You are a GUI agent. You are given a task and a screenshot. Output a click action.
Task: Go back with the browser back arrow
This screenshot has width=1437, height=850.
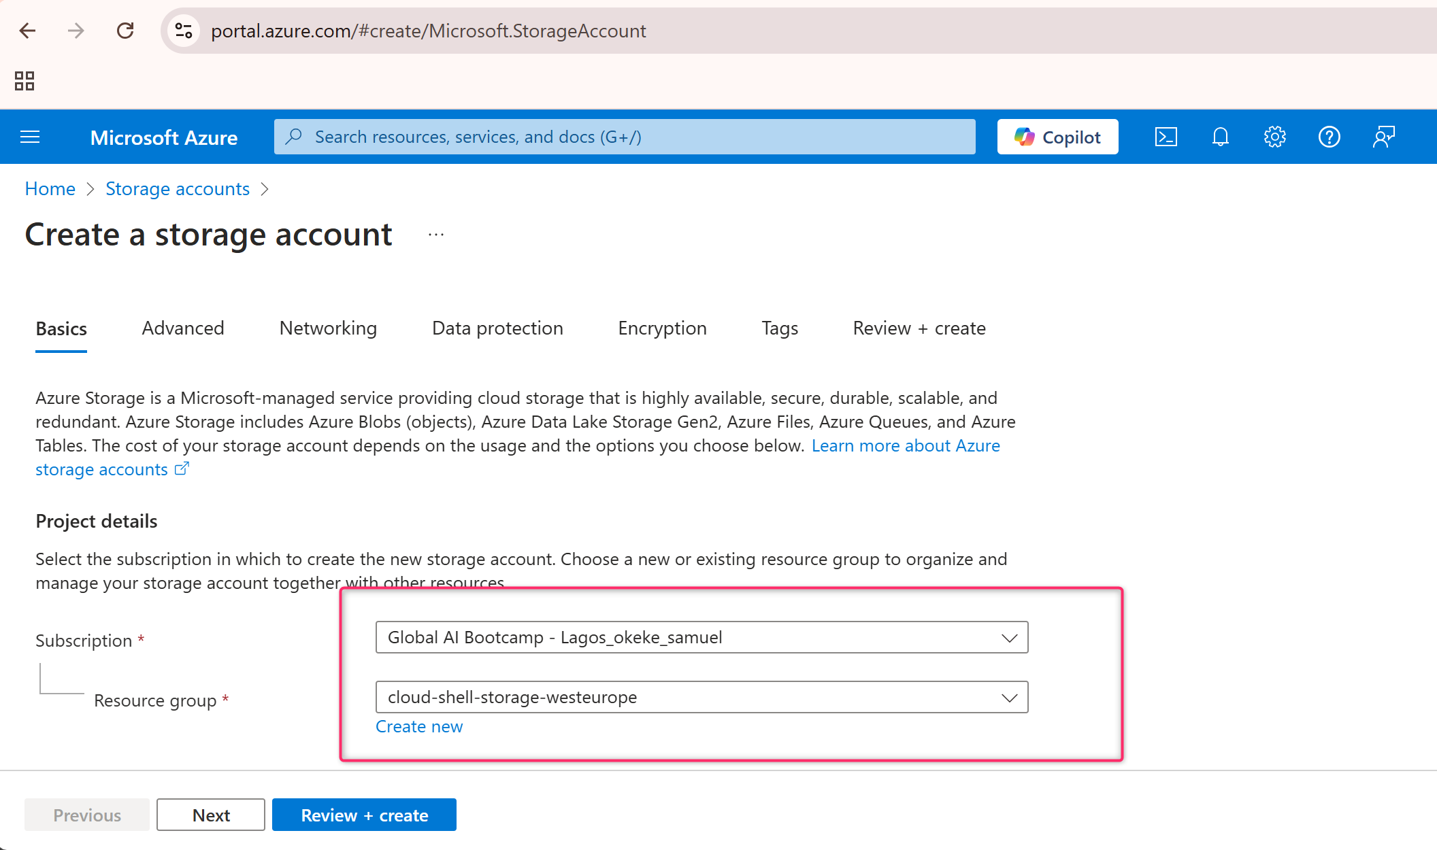[27, 31]
